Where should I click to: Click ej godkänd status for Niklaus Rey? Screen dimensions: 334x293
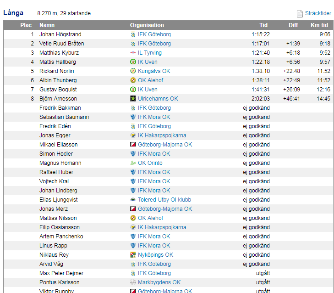256,255
